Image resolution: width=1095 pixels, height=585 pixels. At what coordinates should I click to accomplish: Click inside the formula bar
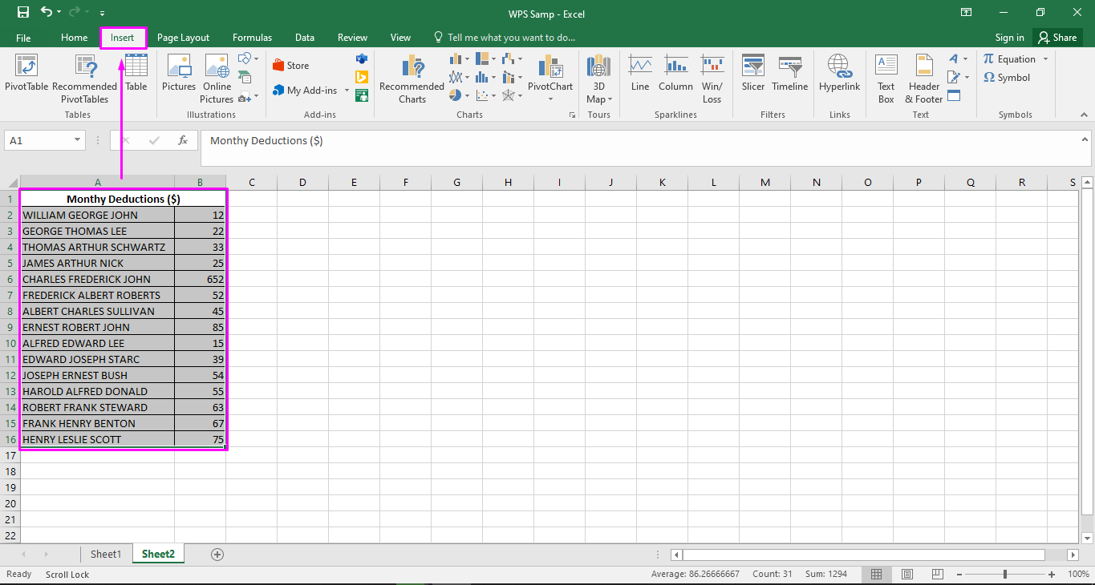[x=481, y=140]
